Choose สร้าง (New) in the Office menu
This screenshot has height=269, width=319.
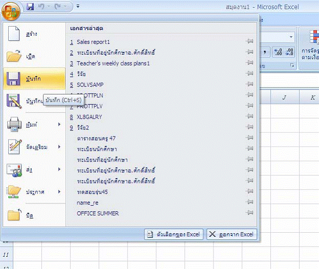(x=34, y=34)
